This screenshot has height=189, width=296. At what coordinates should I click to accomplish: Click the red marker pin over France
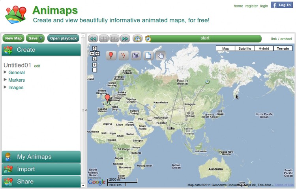107,98
